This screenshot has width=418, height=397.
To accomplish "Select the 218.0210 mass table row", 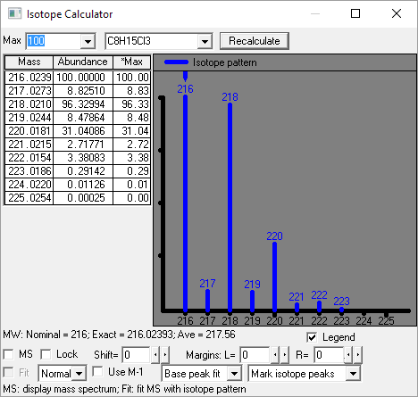I will [x=78, y=104].
